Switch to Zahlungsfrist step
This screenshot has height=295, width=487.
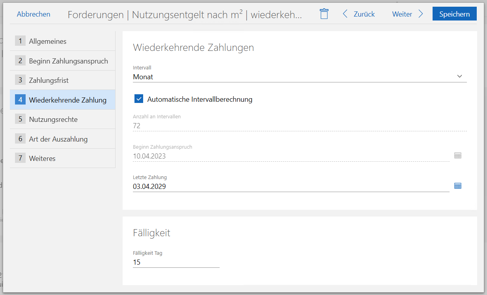49,80
